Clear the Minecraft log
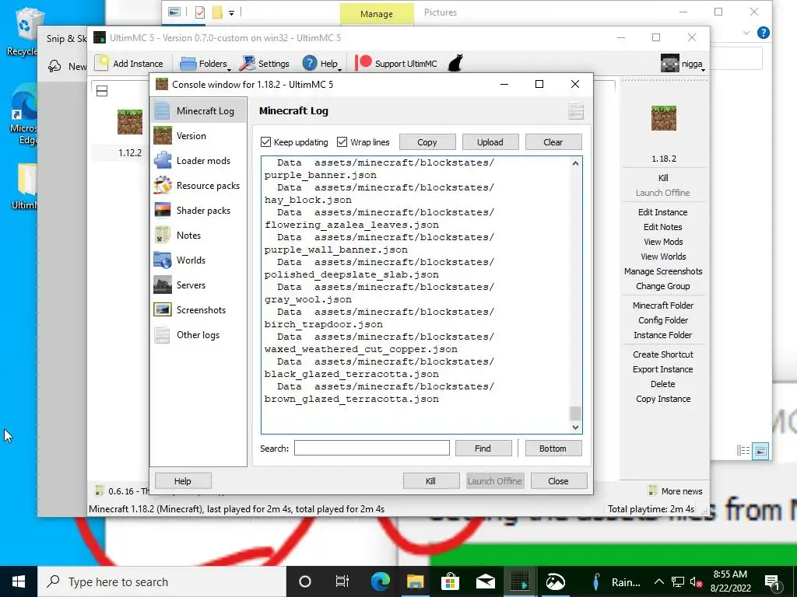797x597 pixels. 553,142
